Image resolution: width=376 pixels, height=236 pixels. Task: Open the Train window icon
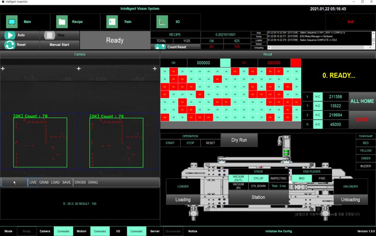pyautogui.click(x=112, y=22)
